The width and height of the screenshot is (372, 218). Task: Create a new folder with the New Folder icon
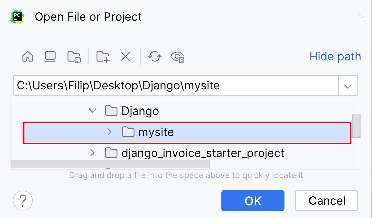[102, 56]
